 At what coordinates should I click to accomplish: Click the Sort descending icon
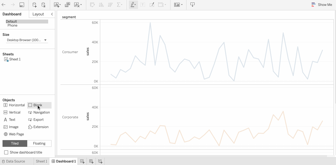[110, 5]
